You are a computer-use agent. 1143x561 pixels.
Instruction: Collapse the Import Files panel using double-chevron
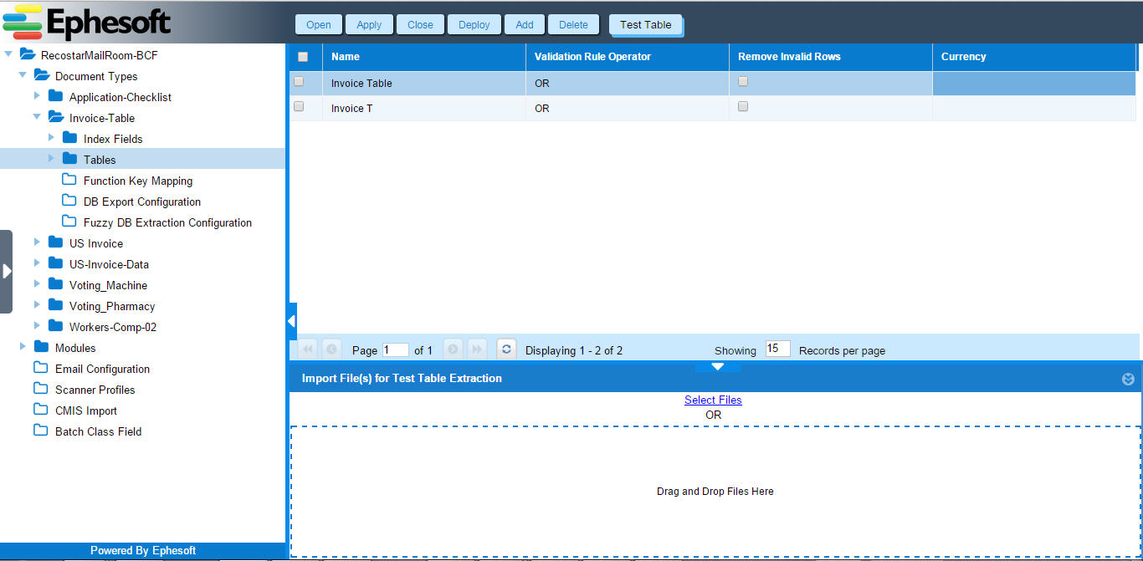(x=1128, y=379)
